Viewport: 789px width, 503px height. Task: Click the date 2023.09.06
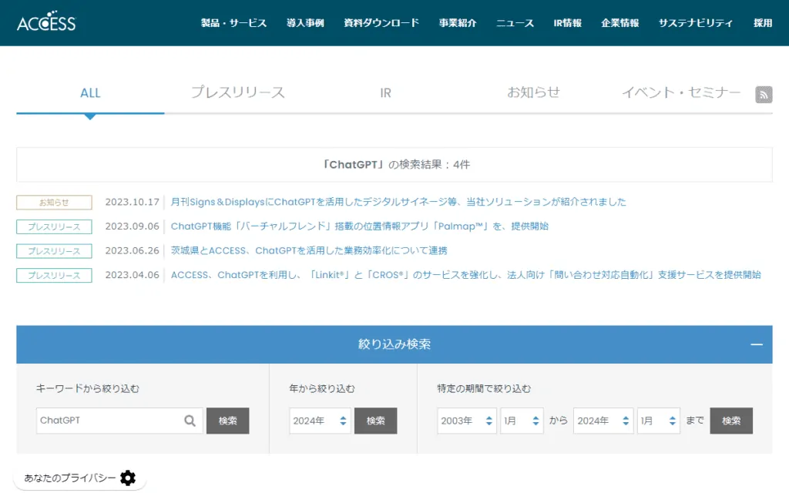(x=132, y=226)
